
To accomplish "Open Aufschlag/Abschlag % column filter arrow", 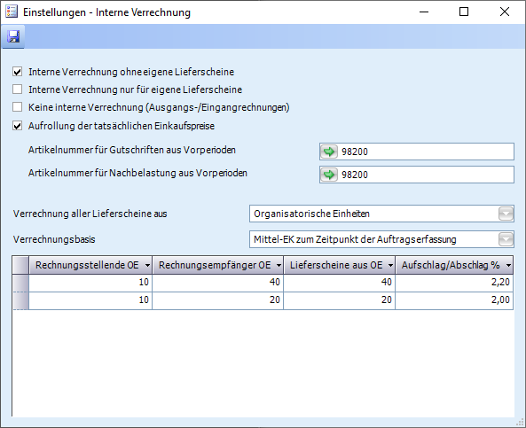I will click(x=508, y=266).
